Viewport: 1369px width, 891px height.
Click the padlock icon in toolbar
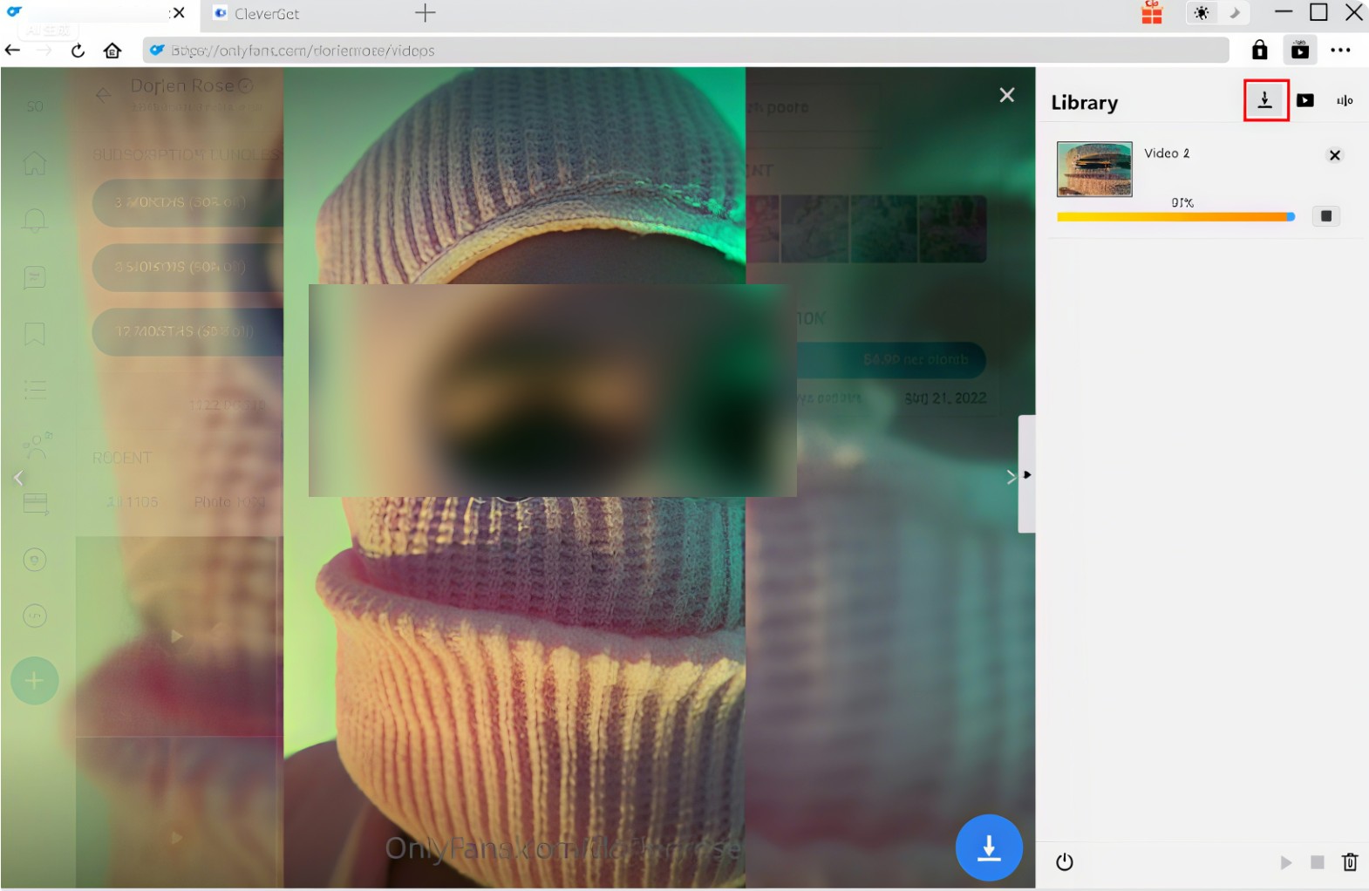pyautogui.click(x=1259, y=50)
